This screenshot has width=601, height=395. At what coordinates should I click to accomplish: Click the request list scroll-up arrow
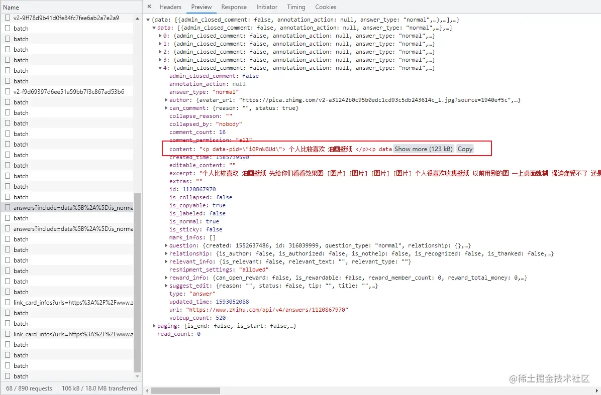point(138,19)
